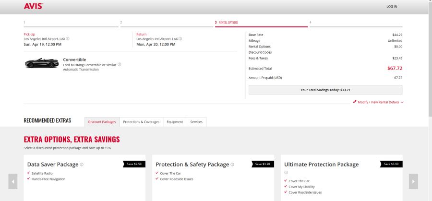432x201 pixels.
Task: Click the Mustang convertible car image
Action: point(42,64)
